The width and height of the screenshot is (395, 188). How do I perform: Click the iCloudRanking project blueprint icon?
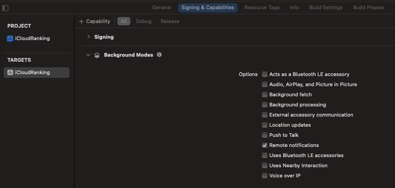coord(10,38)
